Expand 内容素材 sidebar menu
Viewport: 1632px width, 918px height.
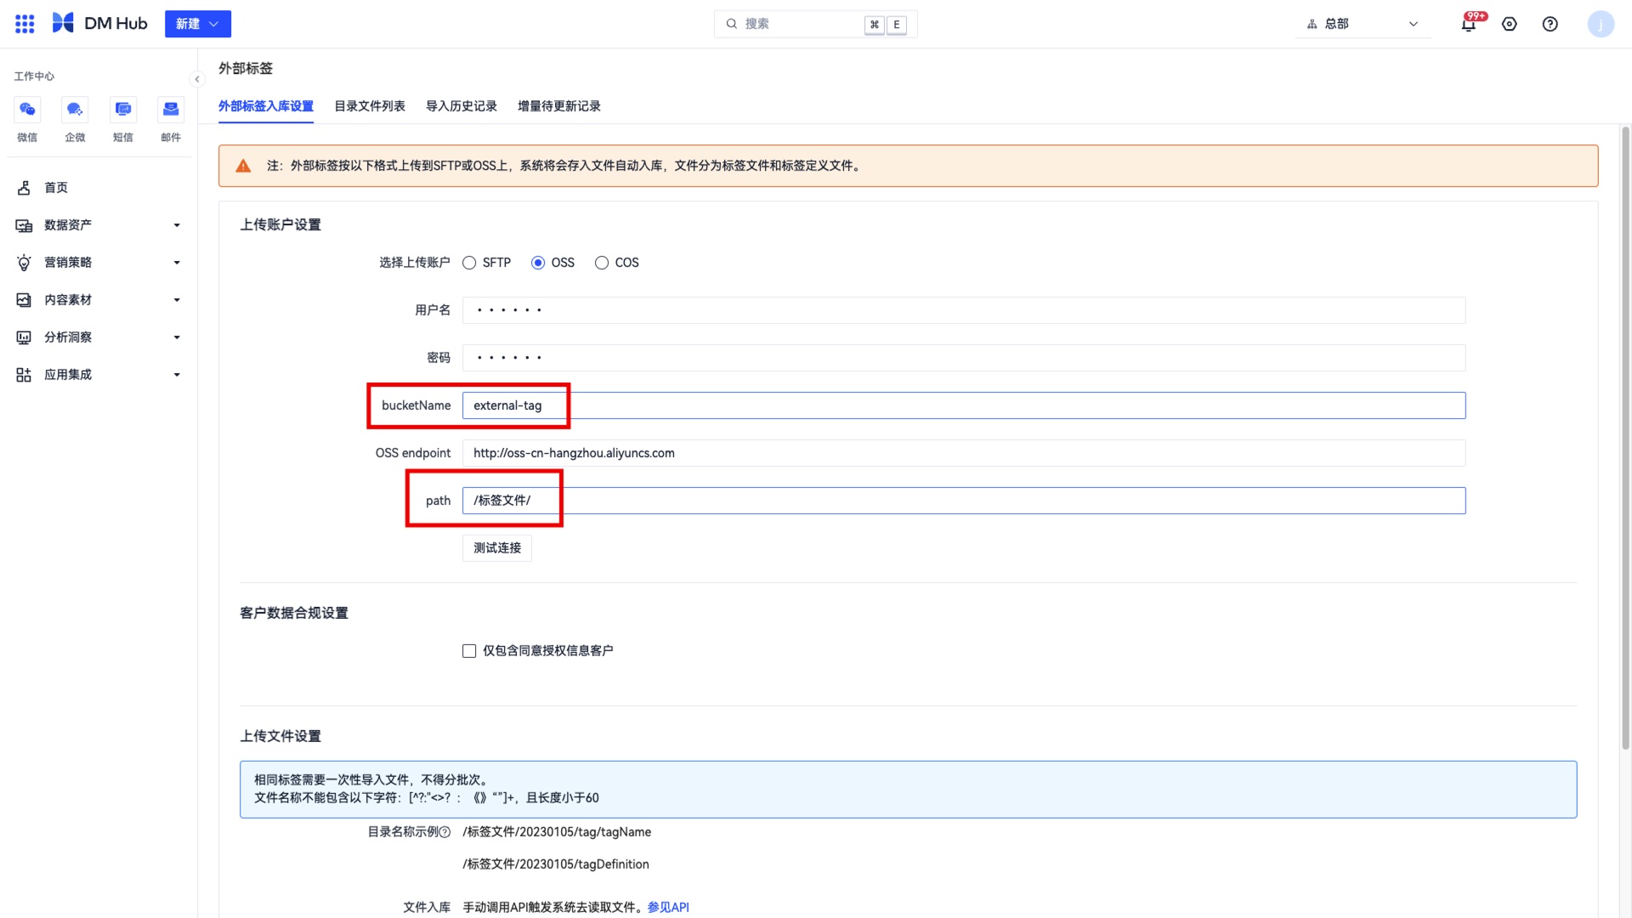point(99,300)
